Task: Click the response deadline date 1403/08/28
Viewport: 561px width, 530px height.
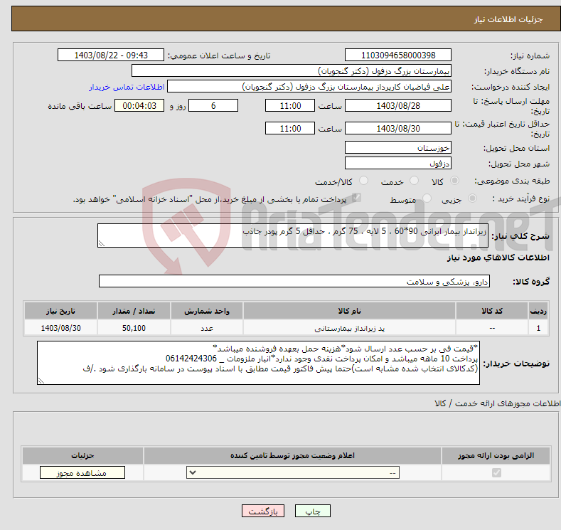Action: pyautogui.click(x=398, y=105)
